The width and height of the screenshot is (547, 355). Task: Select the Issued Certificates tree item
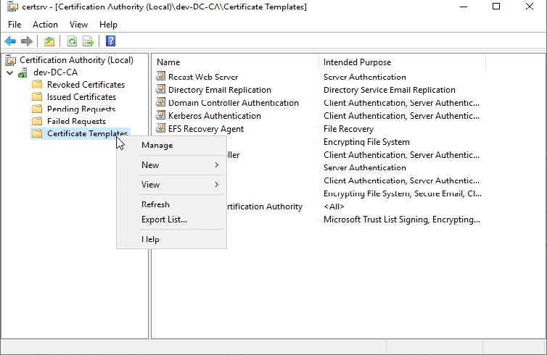[x=81, y=97]
